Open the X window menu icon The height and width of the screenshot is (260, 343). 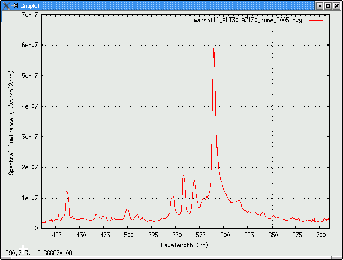(x=5, y=5)
